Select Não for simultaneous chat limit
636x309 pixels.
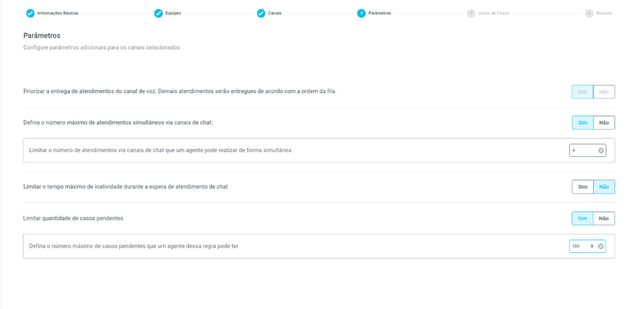604,123
